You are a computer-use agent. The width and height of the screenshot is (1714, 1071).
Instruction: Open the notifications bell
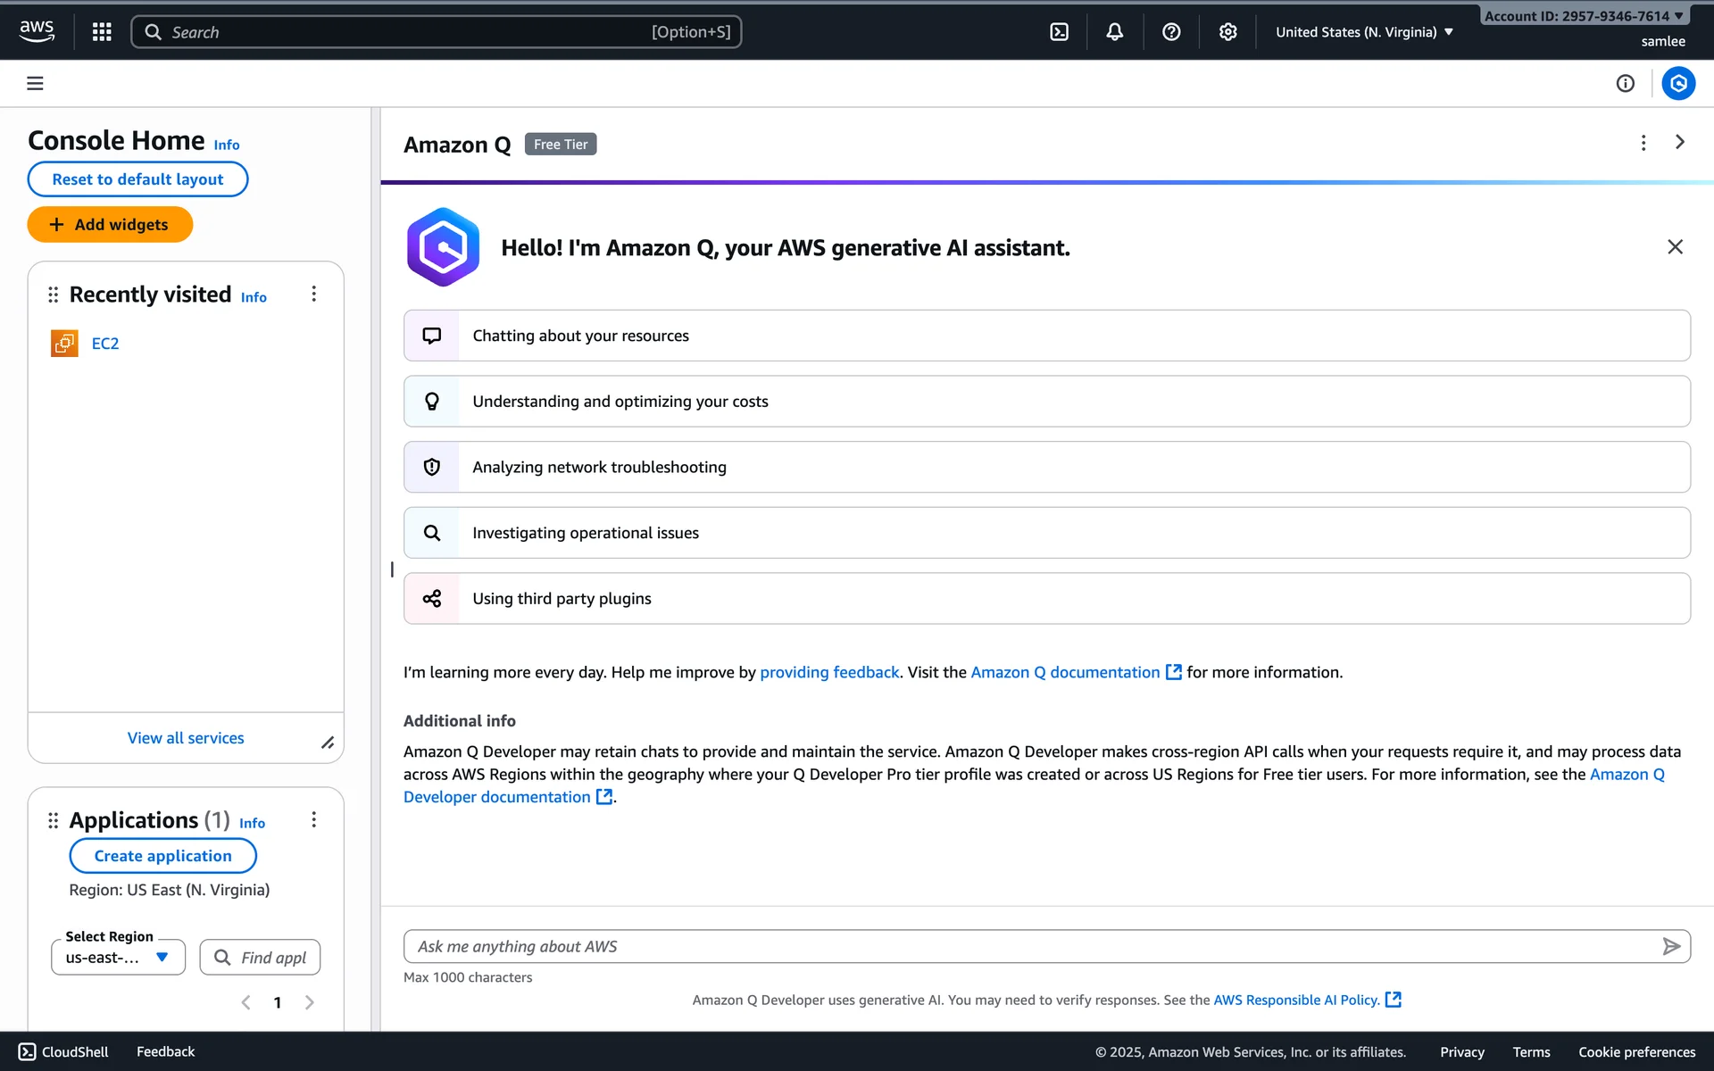coord(1114,32)
